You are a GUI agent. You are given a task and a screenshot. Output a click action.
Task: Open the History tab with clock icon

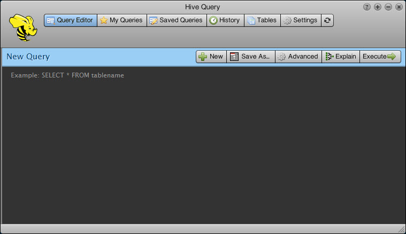(x=225, y=20)
